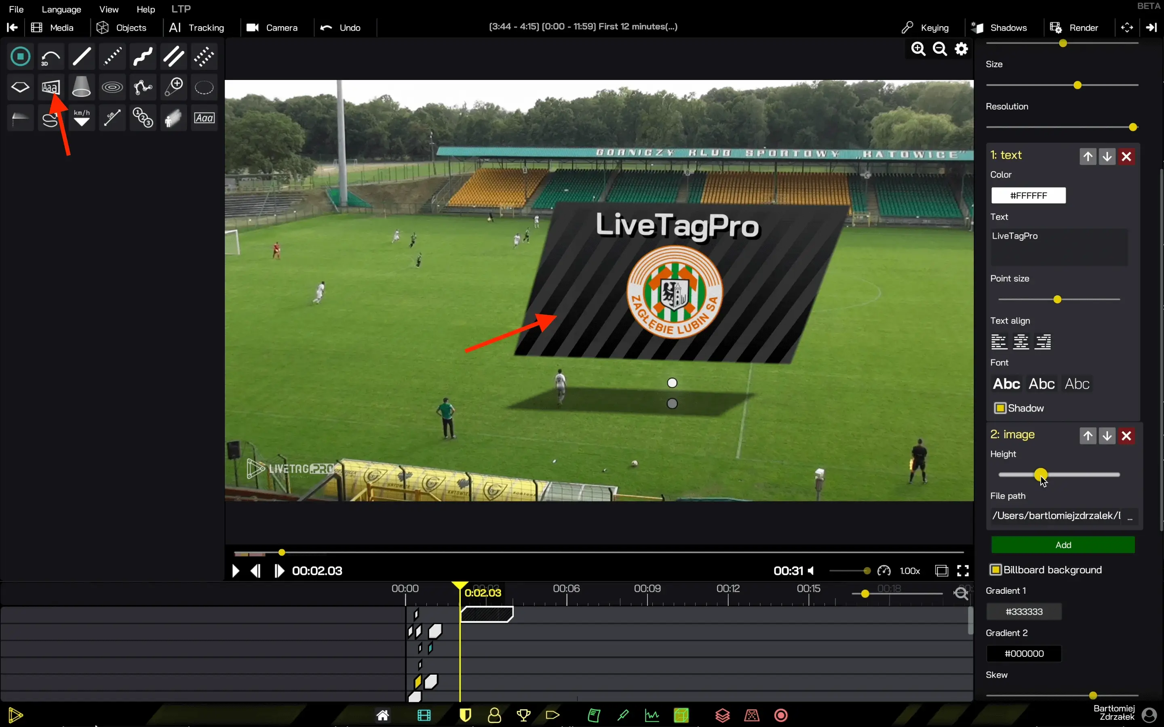Move the text element down with the arrow
Screen dimensions: 1164x727
click(x=1107, y=157)
